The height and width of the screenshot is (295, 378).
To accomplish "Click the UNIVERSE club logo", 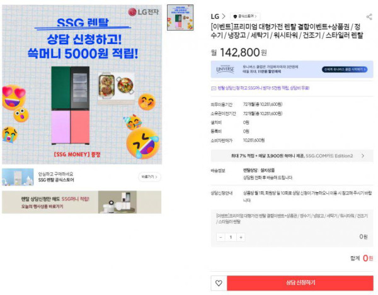I will pos(225,69).
